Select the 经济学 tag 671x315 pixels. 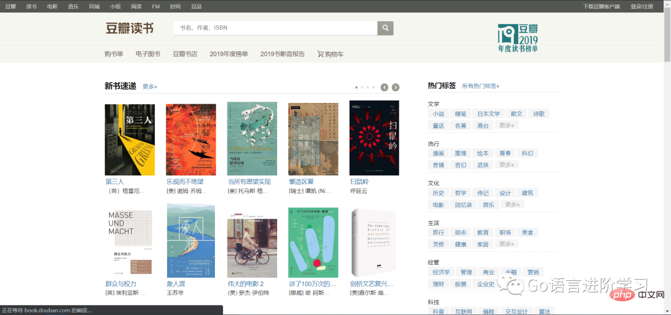pyautogui.click(x=441, y=272)
